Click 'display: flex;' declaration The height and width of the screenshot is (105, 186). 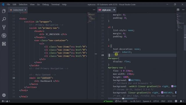(122, 62)
